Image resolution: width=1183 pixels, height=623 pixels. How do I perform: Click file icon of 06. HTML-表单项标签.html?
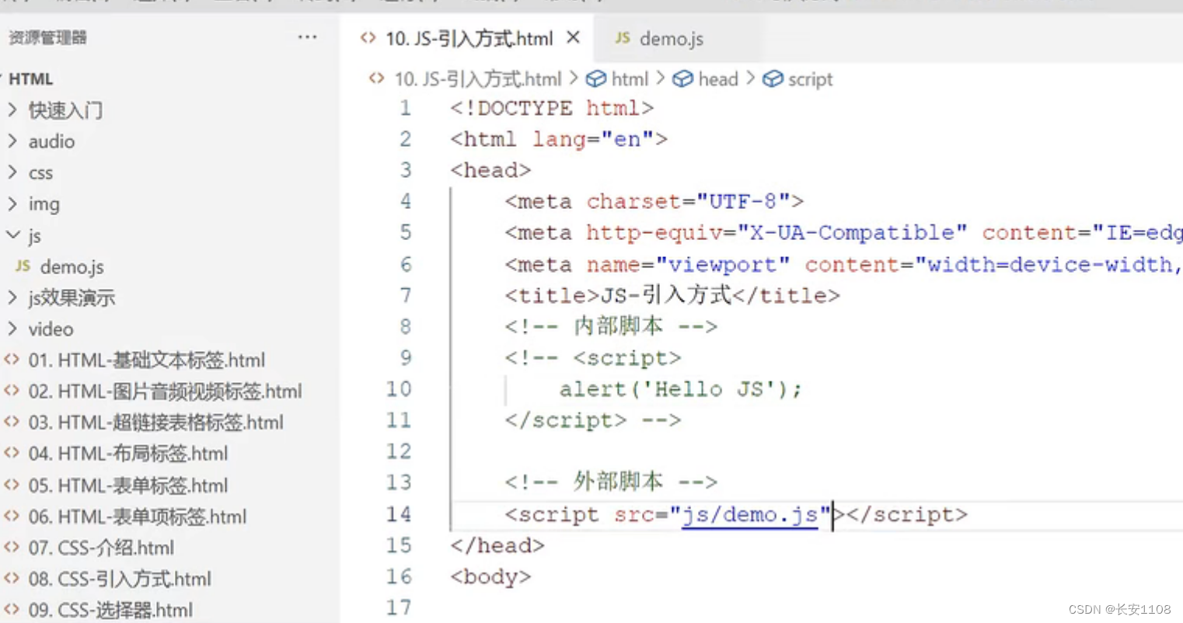pos(11,516)
